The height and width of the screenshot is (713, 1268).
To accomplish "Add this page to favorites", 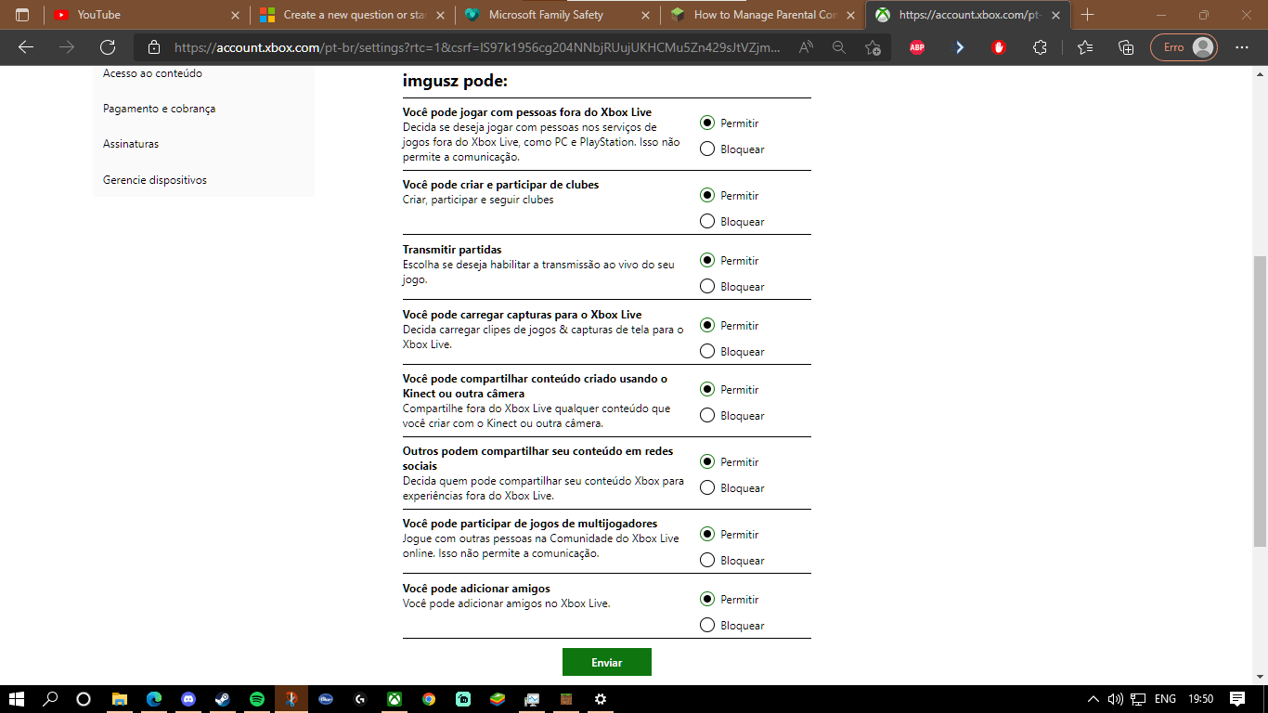I will [x=873, y=47].
